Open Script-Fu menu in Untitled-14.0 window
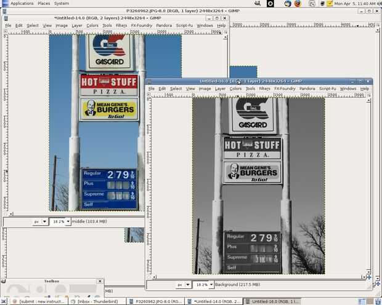This screenshot has width=382, height=305. pyautogui.click(x=184, y=26)
